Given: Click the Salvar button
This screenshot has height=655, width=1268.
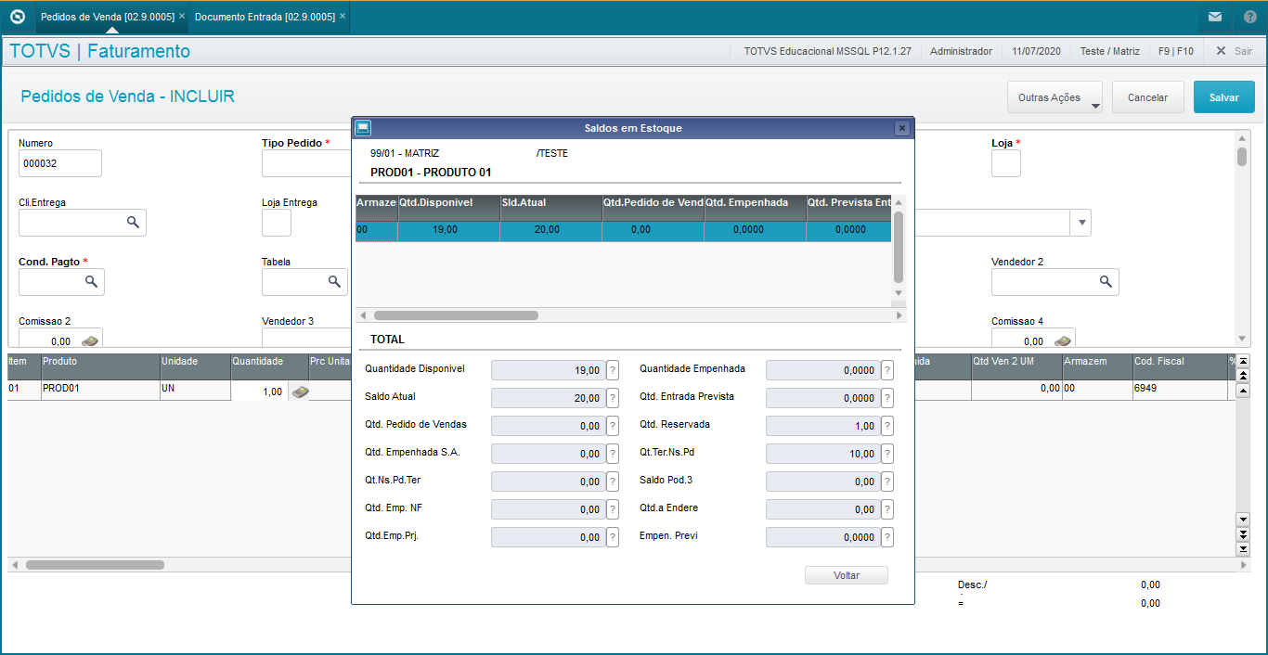Looking at the screenshot, I should tap(1223, 97).
